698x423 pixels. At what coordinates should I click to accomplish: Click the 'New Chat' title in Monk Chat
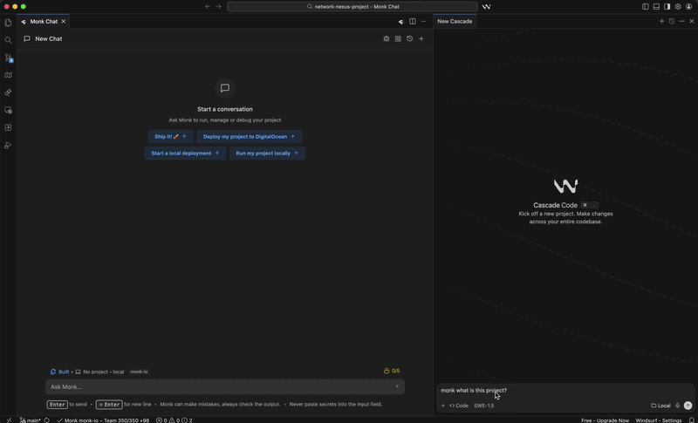49,38
